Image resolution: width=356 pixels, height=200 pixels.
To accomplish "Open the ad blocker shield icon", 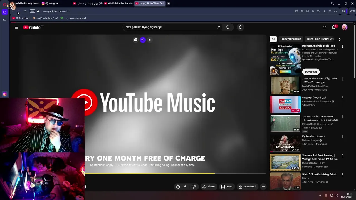I will [x=308, y=11].
